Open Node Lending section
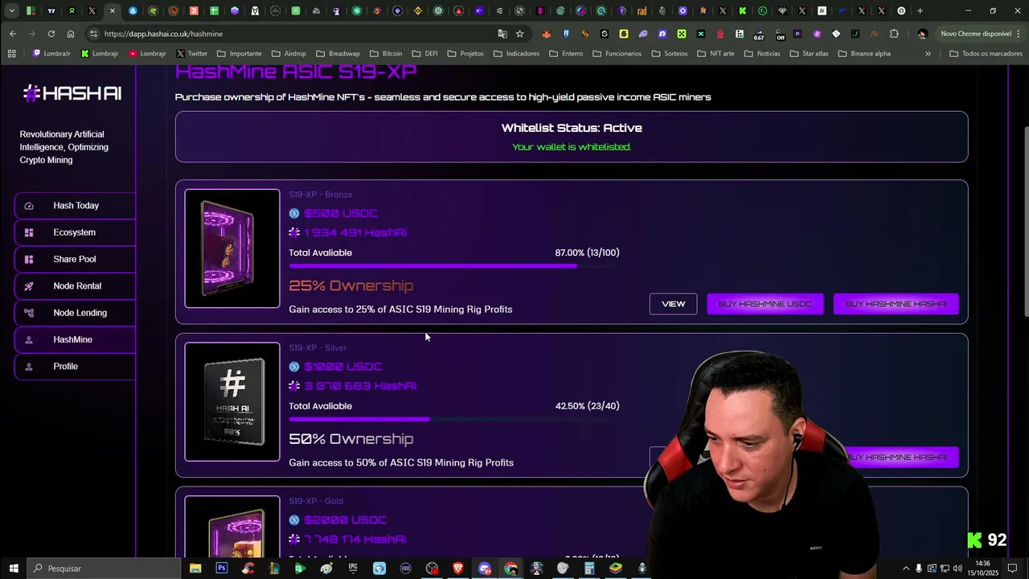 tap(75, 313)
